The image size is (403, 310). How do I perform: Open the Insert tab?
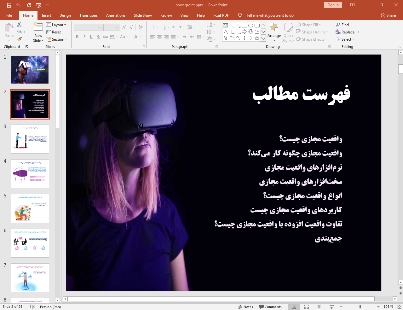tap(46, 15)
